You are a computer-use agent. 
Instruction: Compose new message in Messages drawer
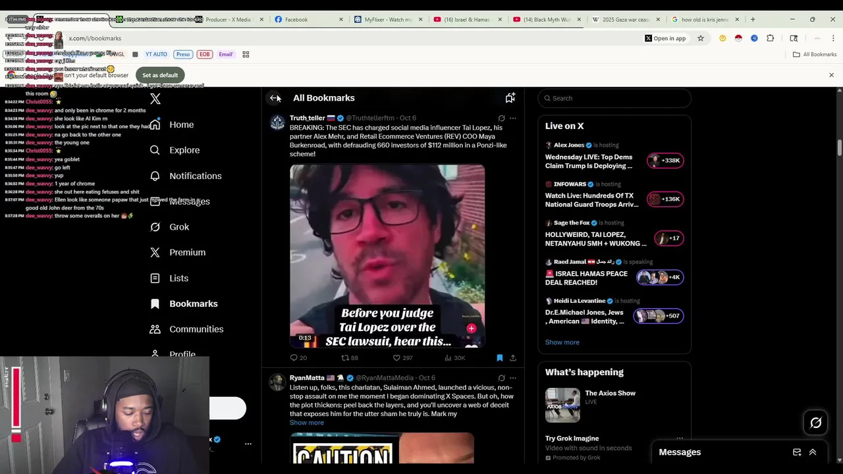coord(797,452)
